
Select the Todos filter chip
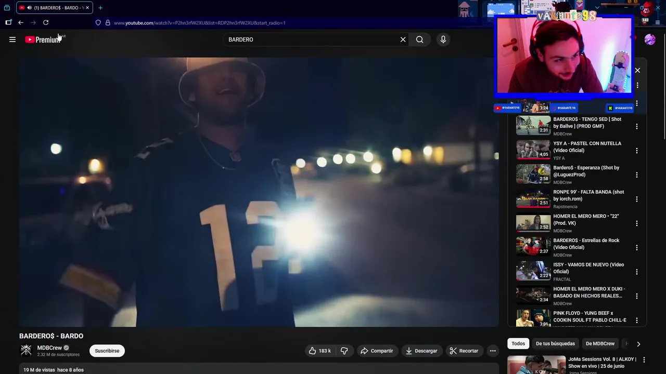click(518, 343)
